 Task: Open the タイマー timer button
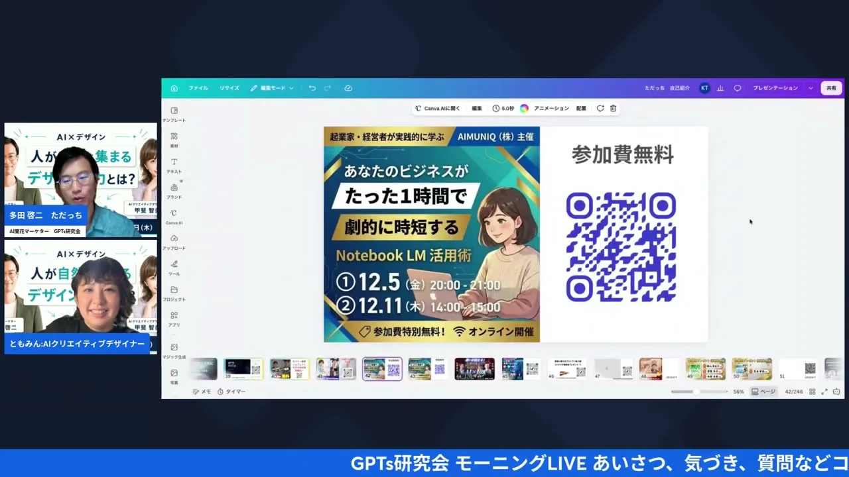[x=231, y=392]
